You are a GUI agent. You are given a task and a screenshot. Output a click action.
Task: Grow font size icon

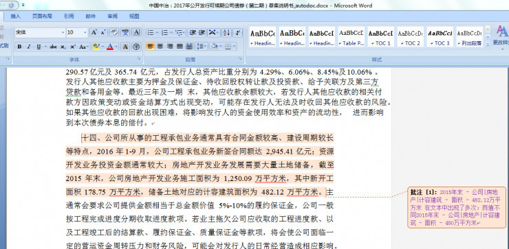coord(94,32)
